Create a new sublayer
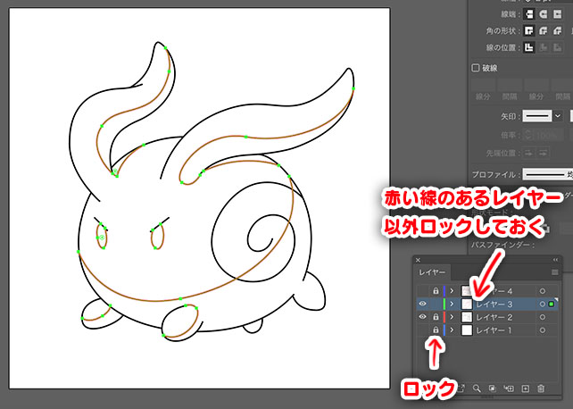The height and width of the screenshot is (409, 573). (509, 388)
